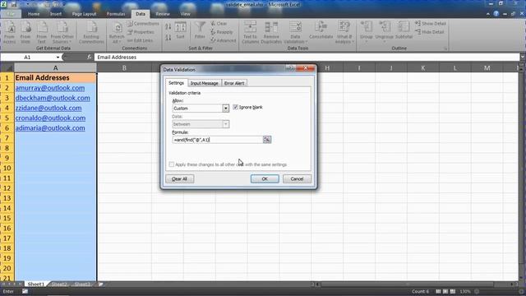
Task: Click Cancel in Data Validation dialog
Action: pos(297,179)
